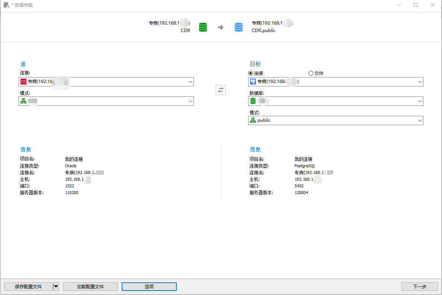Click the 源 section heading
The image size is (442, 295).
(x=23, y=64)
